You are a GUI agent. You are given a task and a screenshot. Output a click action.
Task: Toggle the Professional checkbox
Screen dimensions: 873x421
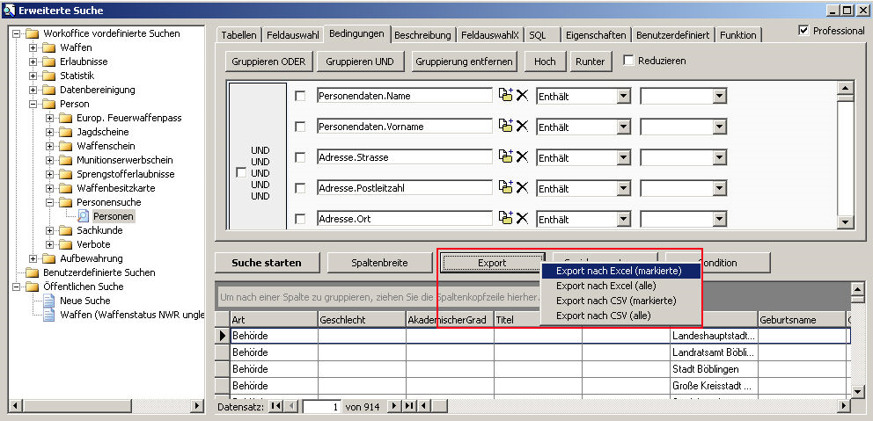point(803,31)
